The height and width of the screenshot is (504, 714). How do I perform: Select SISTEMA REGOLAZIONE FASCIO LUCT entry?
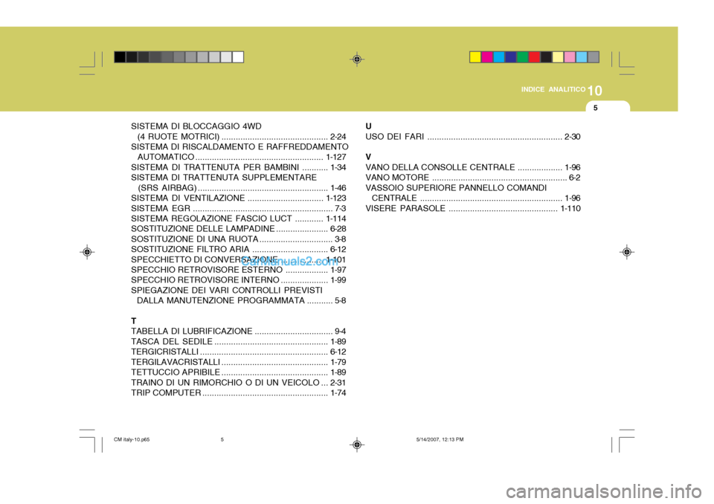click(239, 219)
